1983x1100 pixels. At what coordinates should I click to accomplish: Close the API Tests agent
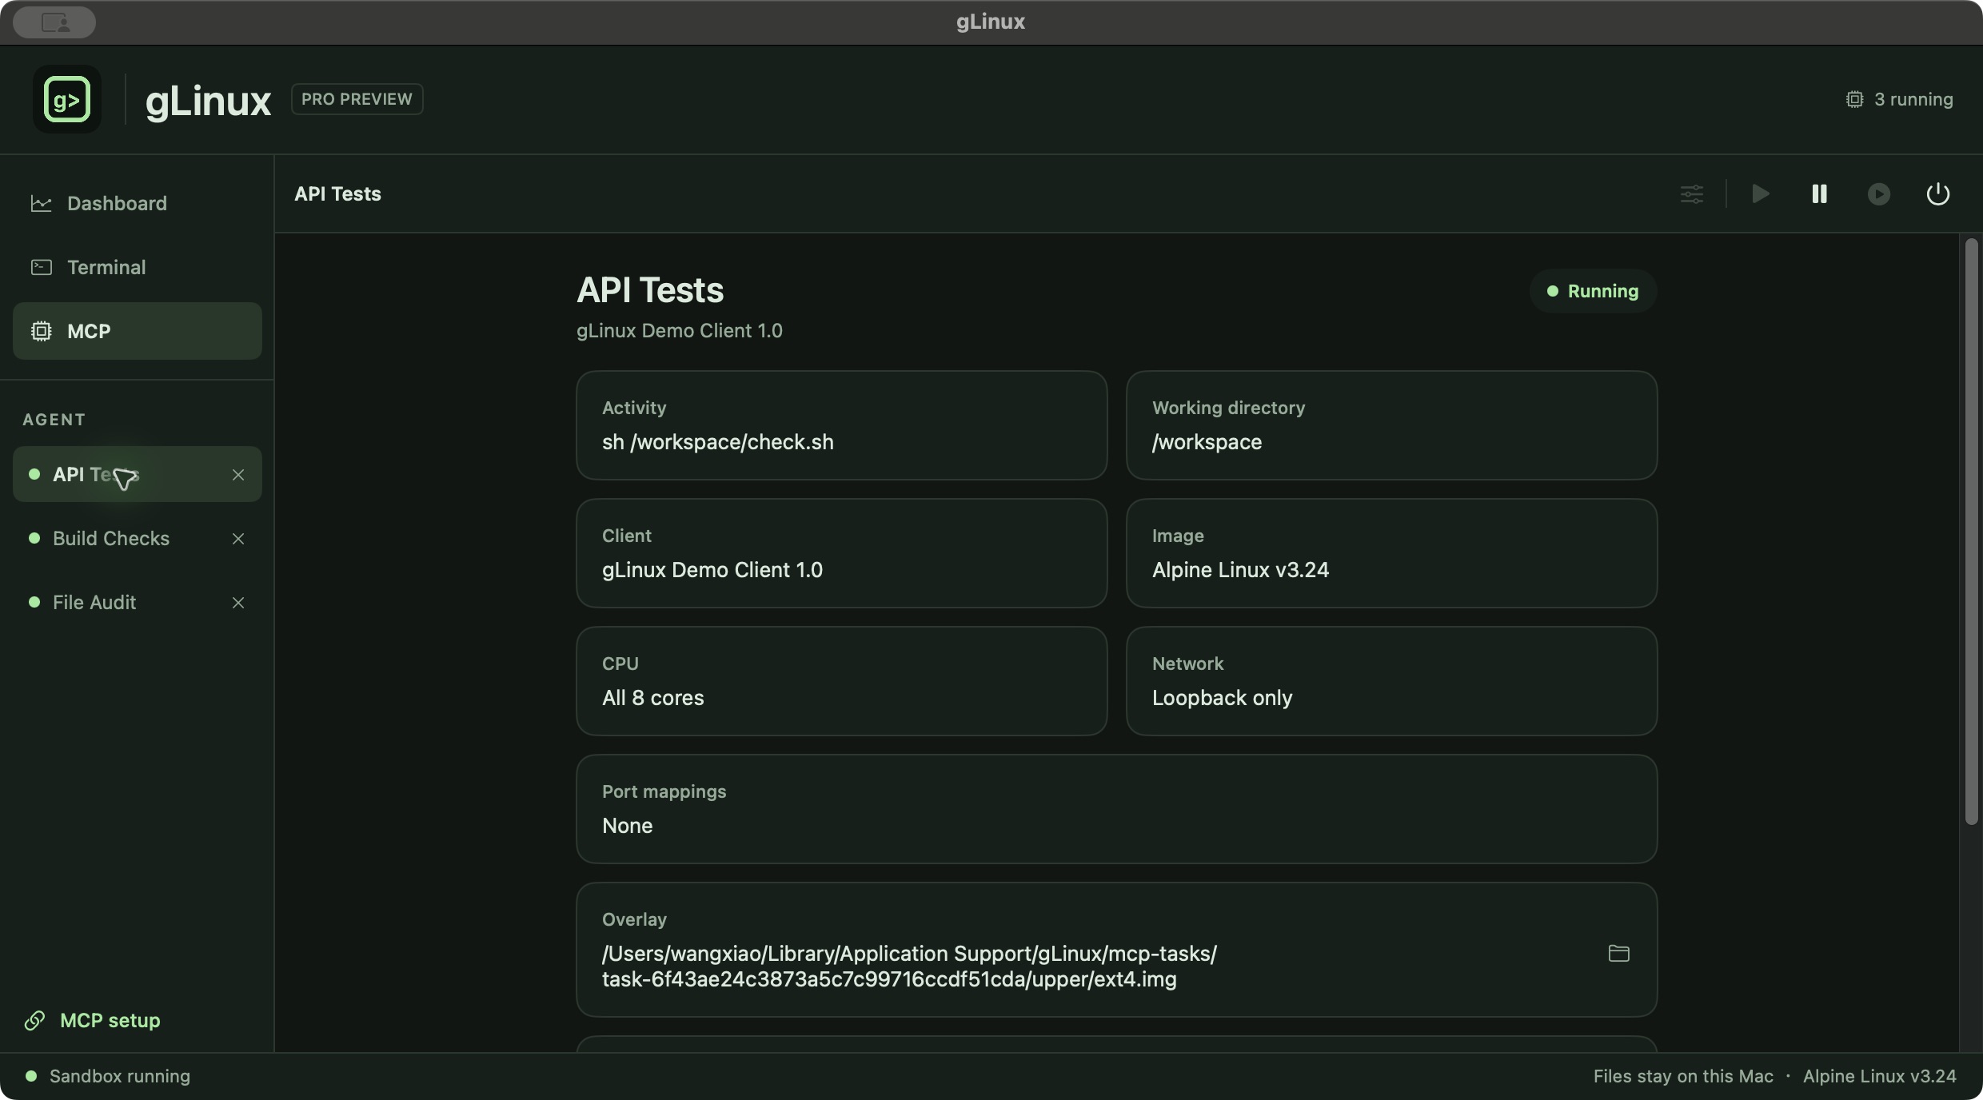[x=238, y=475]
